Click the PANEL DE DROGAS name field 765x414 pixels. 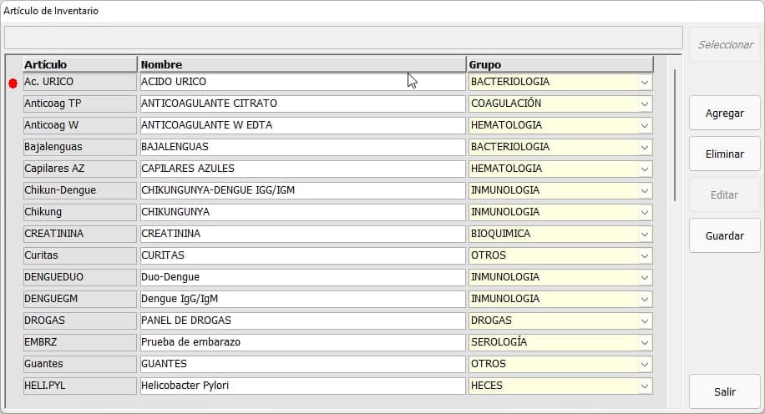(302, 321)
